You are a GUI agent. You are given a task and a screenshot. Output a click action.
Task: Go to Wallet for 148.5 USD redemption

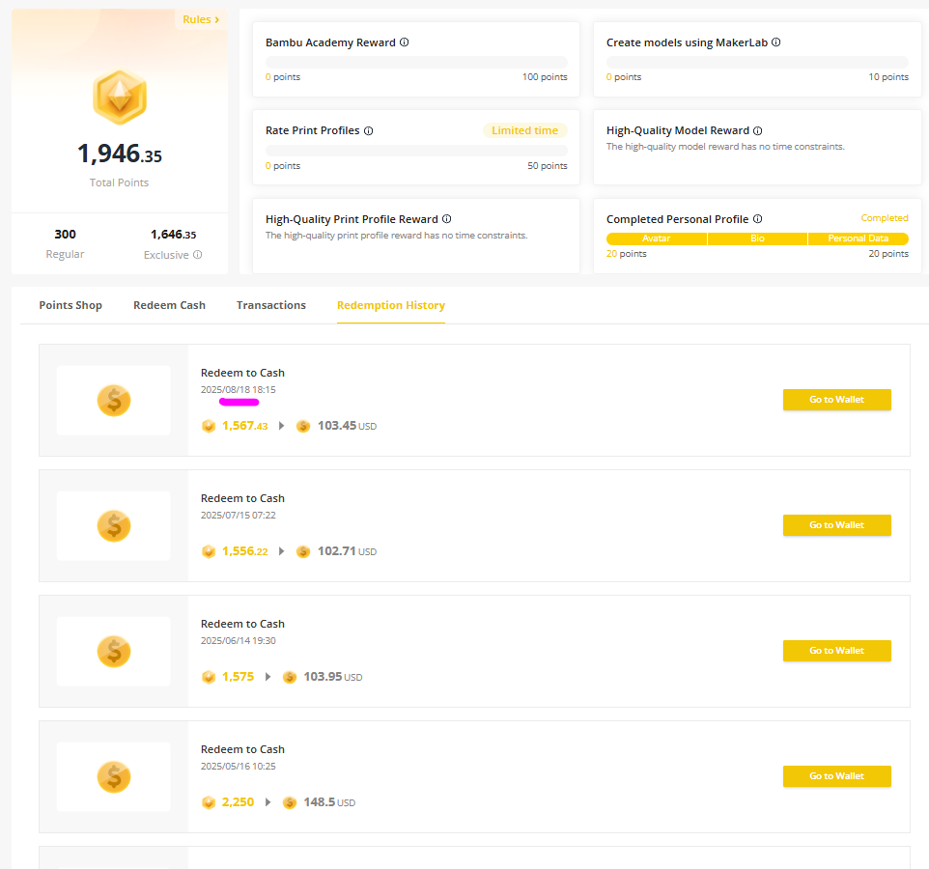pyautogui.click(x=836, y=776)
